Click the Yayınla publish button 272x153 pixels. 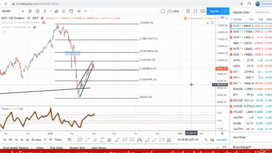[x=214, y=11]
